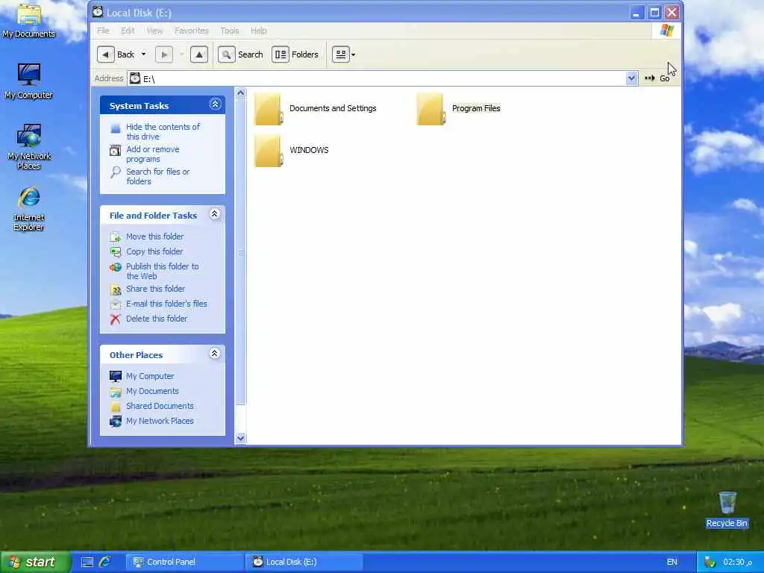Open the Start menu
This screenshot has height=573, width=764.
(x=35, y=562)
